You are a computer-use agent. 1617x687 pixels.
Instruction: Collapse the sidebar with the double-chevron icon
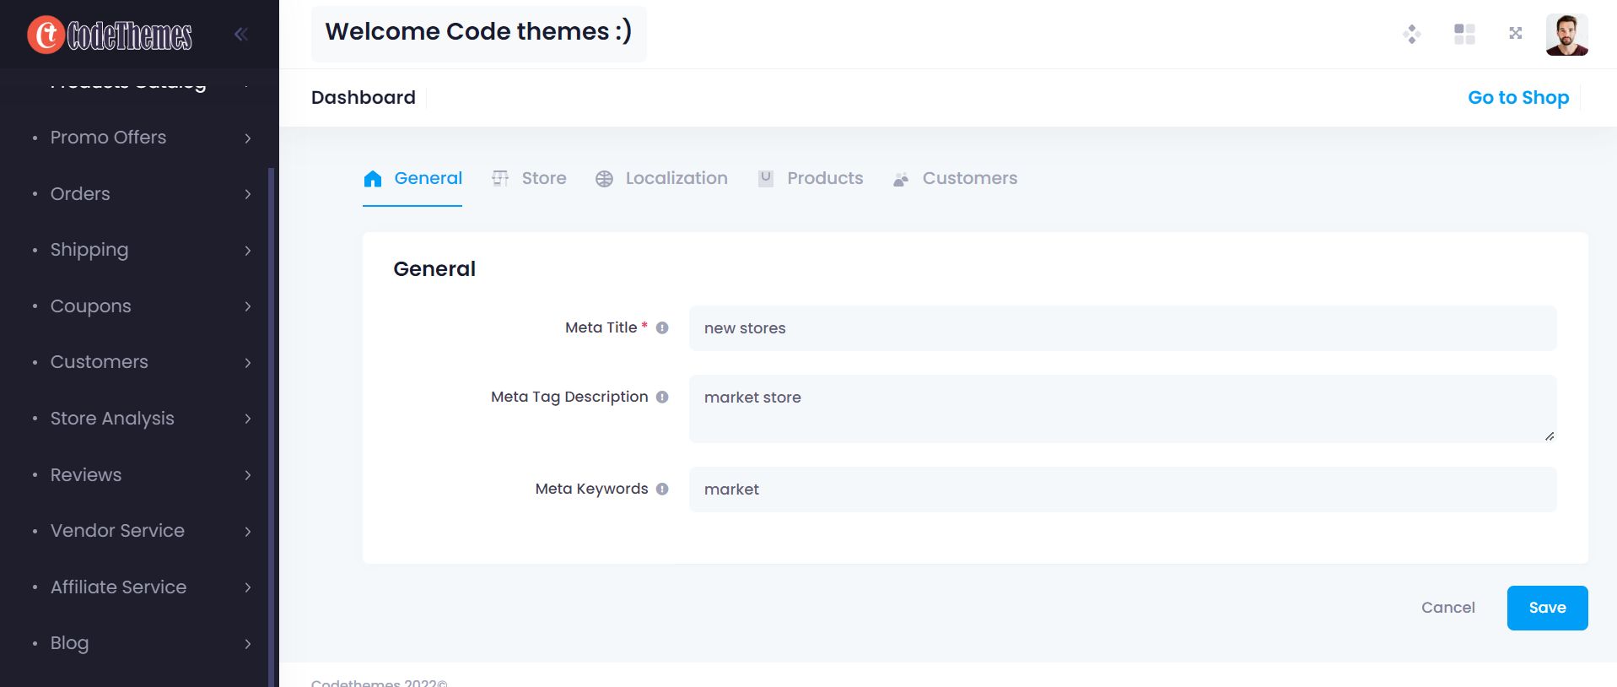tap(241, 34)
